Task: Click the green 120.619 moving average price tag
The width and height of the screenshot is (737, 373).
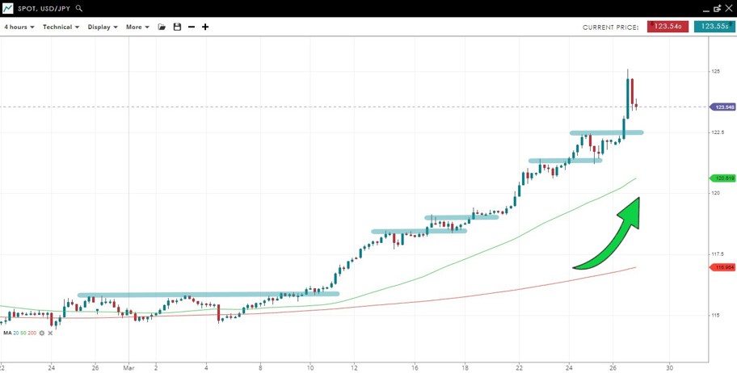Action: click(723, 178)
